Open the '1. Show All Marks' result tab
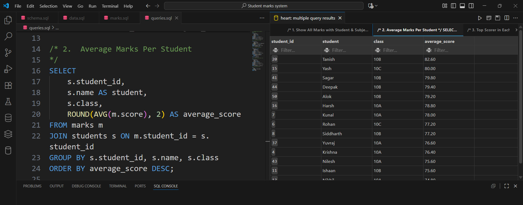This screenshot has height=205, width=523. pyautogui.click(x=328, y=30)
